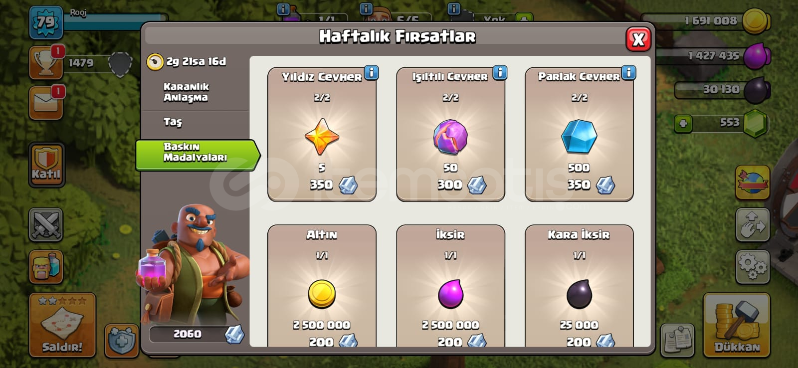Open the Dükkan shop
This screenshot has height=368, width=798.
737,325
